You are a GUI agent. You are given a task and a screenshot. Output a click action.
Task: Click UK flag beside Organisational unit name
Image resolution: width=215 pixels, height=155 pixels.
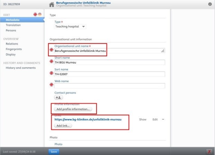click(52, 50)
